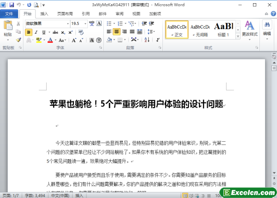Image resolution: width=277 pixels, height=198 pixels.
Task: Click the bullet list icon
Action: (x=109, y=23)
